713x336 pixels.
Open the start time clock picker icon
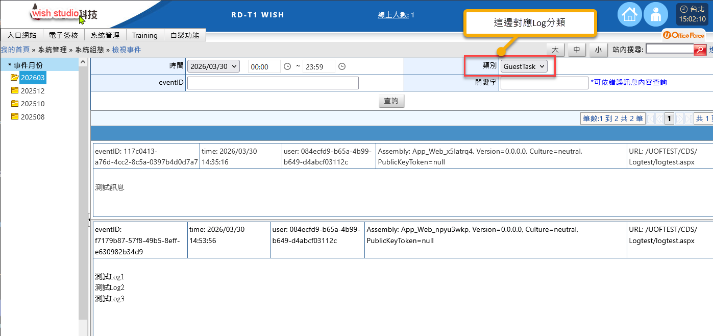tap(287, 66)
